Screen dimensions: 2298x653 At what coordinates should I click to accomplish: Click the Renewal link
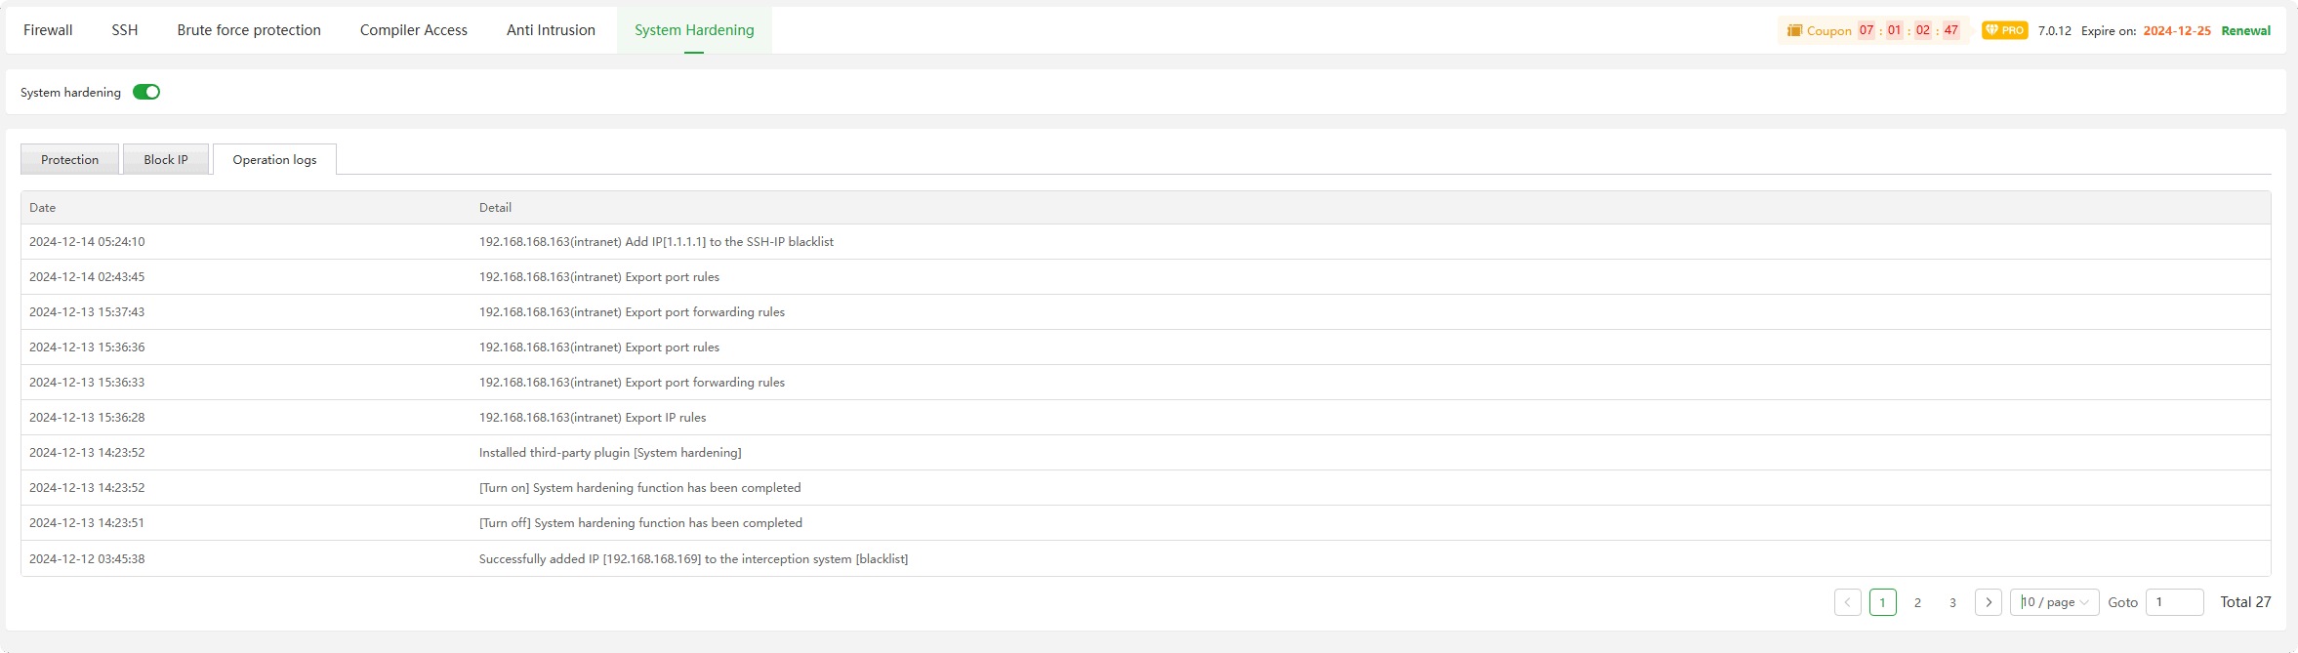pos(2245,30)
